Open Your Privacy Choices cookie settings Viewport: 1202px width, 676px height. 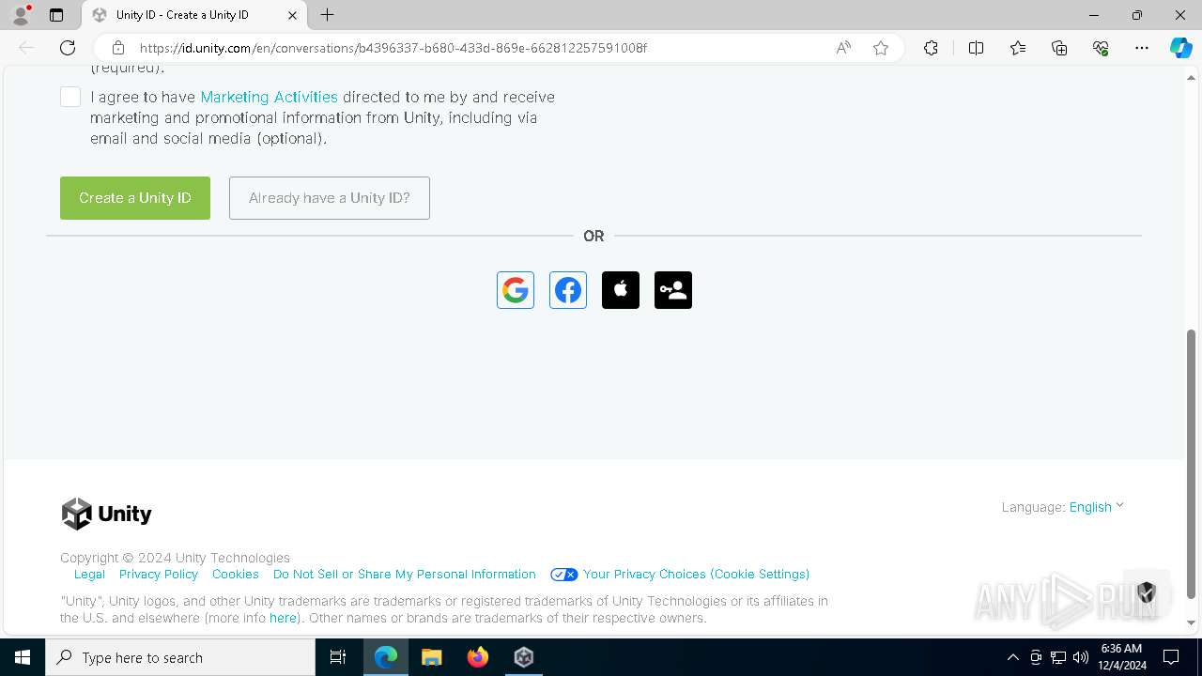[696, 574]
